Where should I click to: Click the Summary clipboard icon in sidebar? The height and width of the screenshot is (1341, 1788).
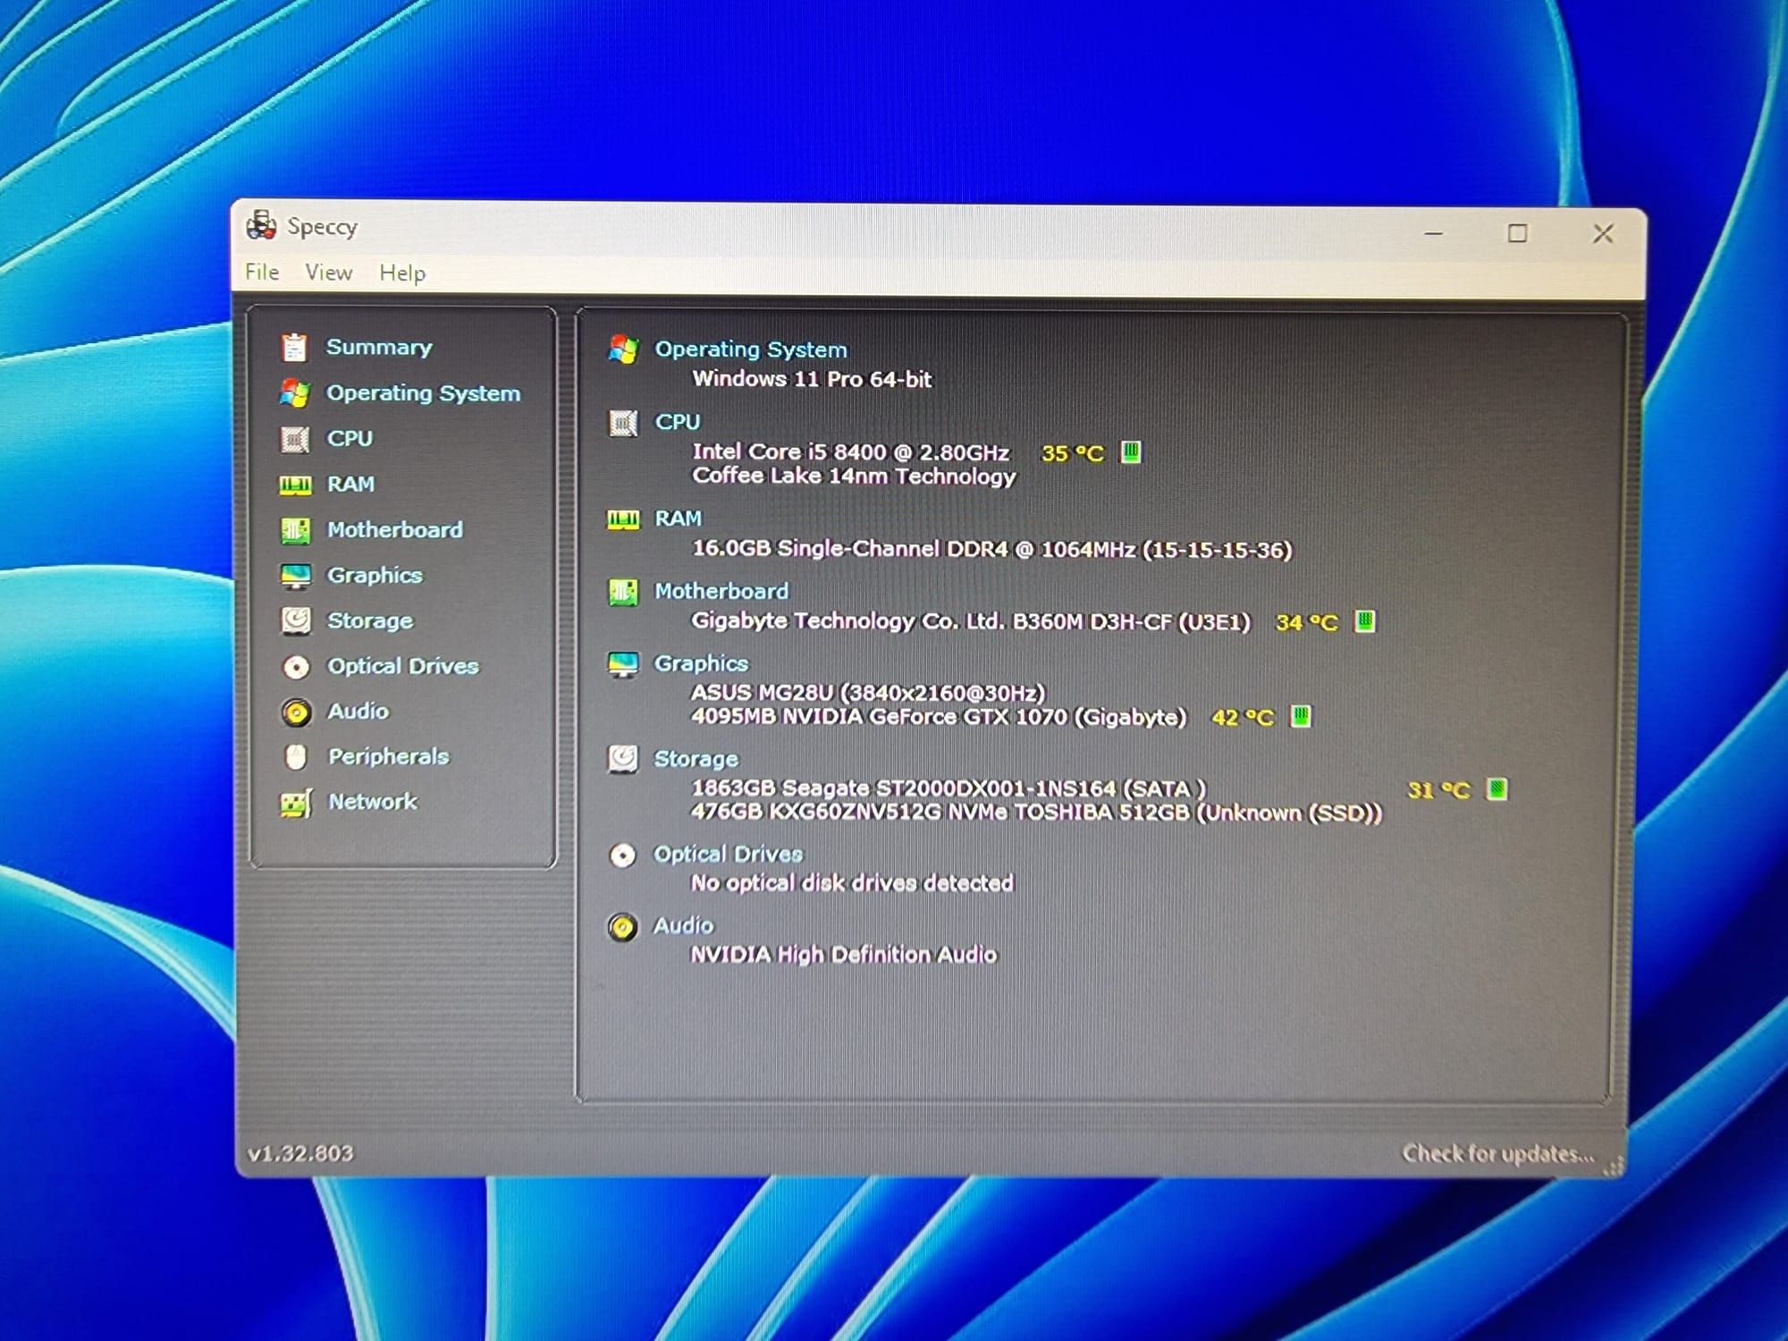click(x=294, y=347)
